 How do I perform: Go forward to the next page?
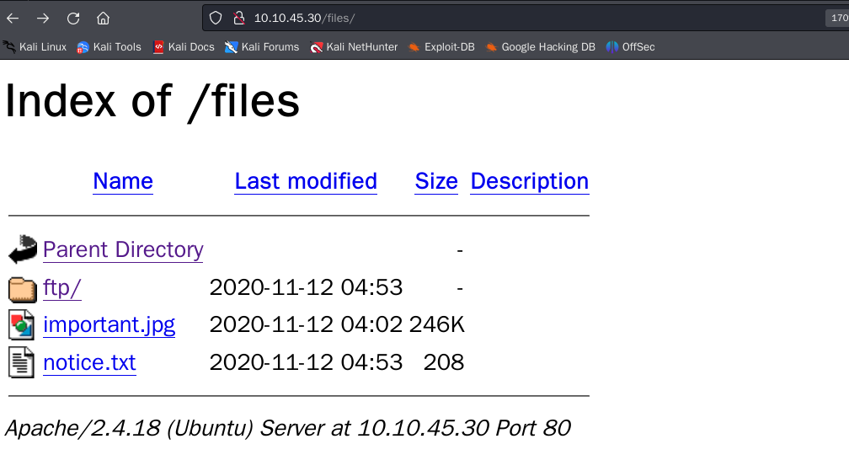point(43,19)
